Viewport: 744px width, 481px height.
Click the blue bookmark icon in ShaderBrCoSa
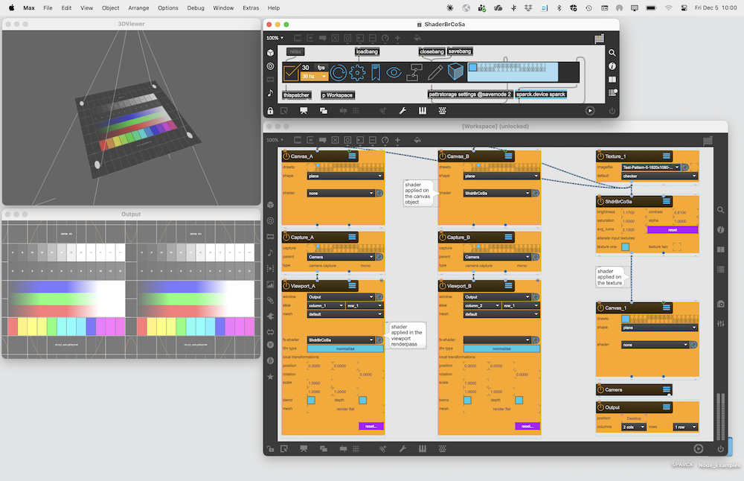pos(376,72)
